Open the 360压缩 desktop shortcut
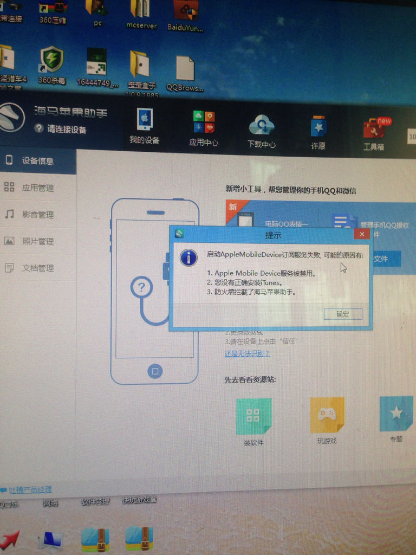 pos(52,12)
